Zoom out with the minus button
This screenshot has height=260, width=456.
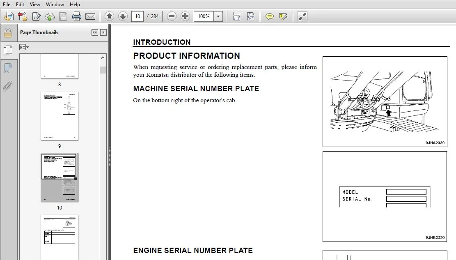point(172,16)
